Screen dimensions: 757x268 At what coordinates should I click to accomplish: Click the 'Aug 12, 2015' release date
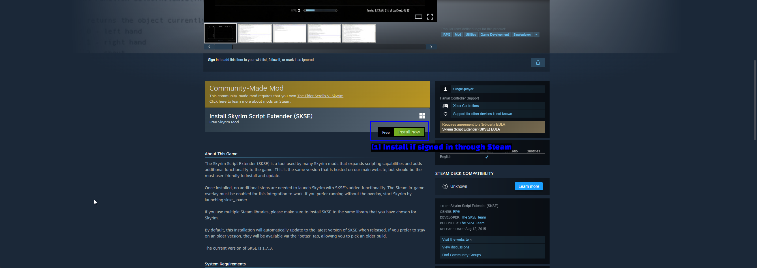475,229
